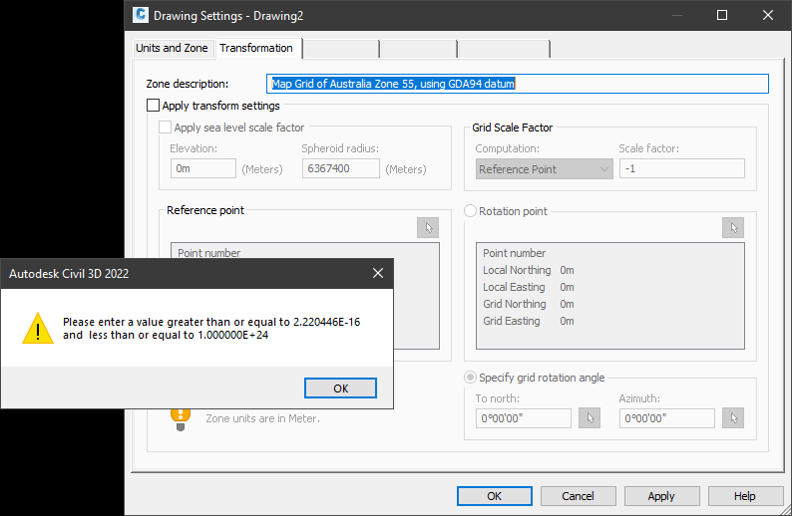Click the To north angle field
Viewport: 792px width, 516px height.
[524, 418]
